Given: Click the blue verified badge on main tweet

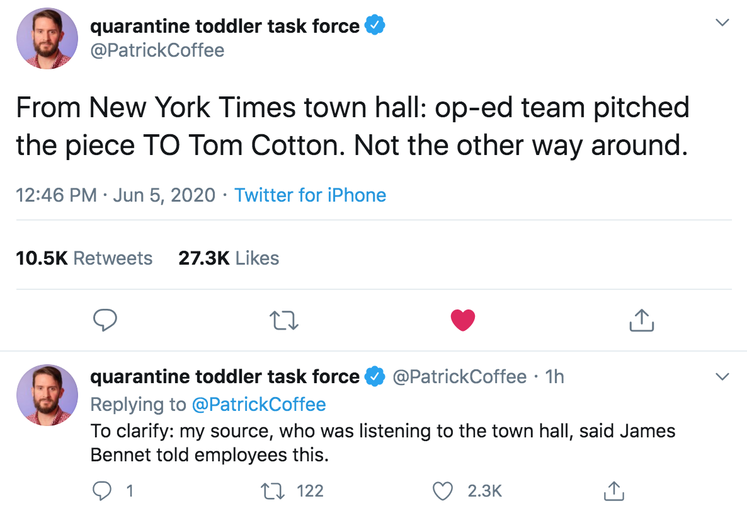Looking at the screenshot, I should pos(375,26).
